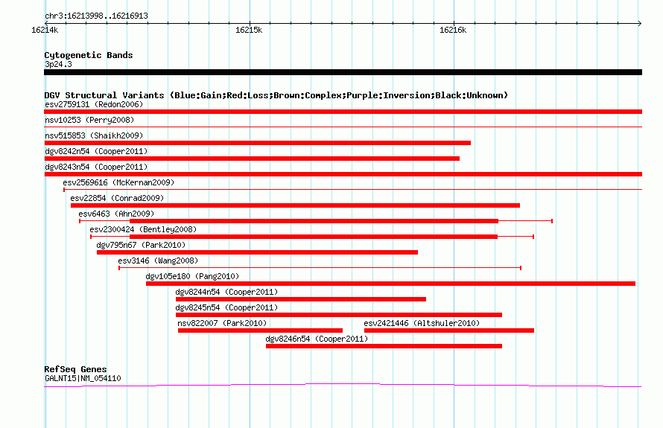Click the red bar under esv22854
The image size is (663, 428).
[x=295, y=205]
